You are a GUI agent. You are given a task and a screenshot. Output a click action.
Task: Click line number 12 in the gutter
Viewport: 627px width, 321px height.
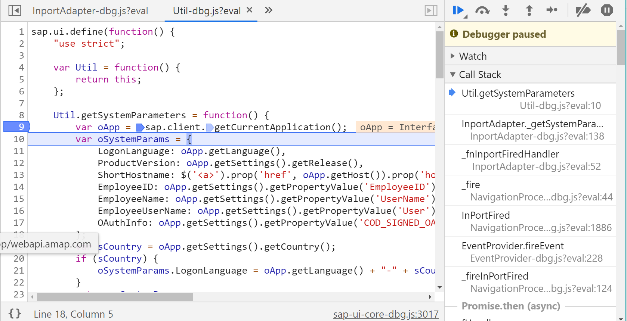pyautogui.click(x=19, y=163)
